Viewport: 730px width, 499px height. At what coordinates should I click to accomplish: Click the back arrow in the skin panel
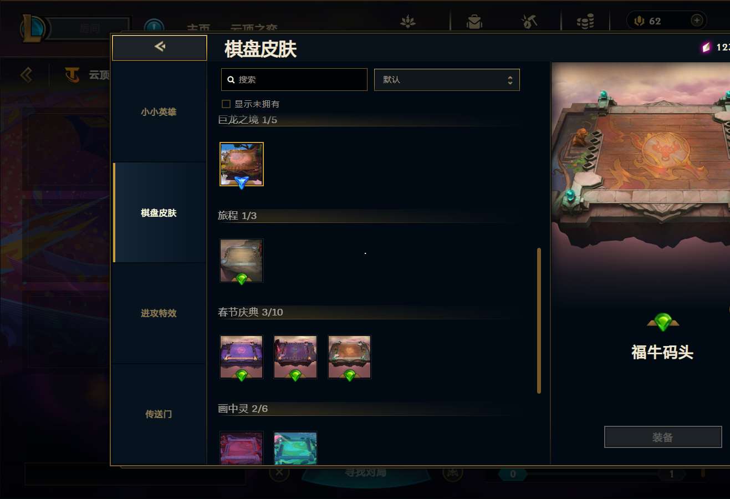[160, 47]
